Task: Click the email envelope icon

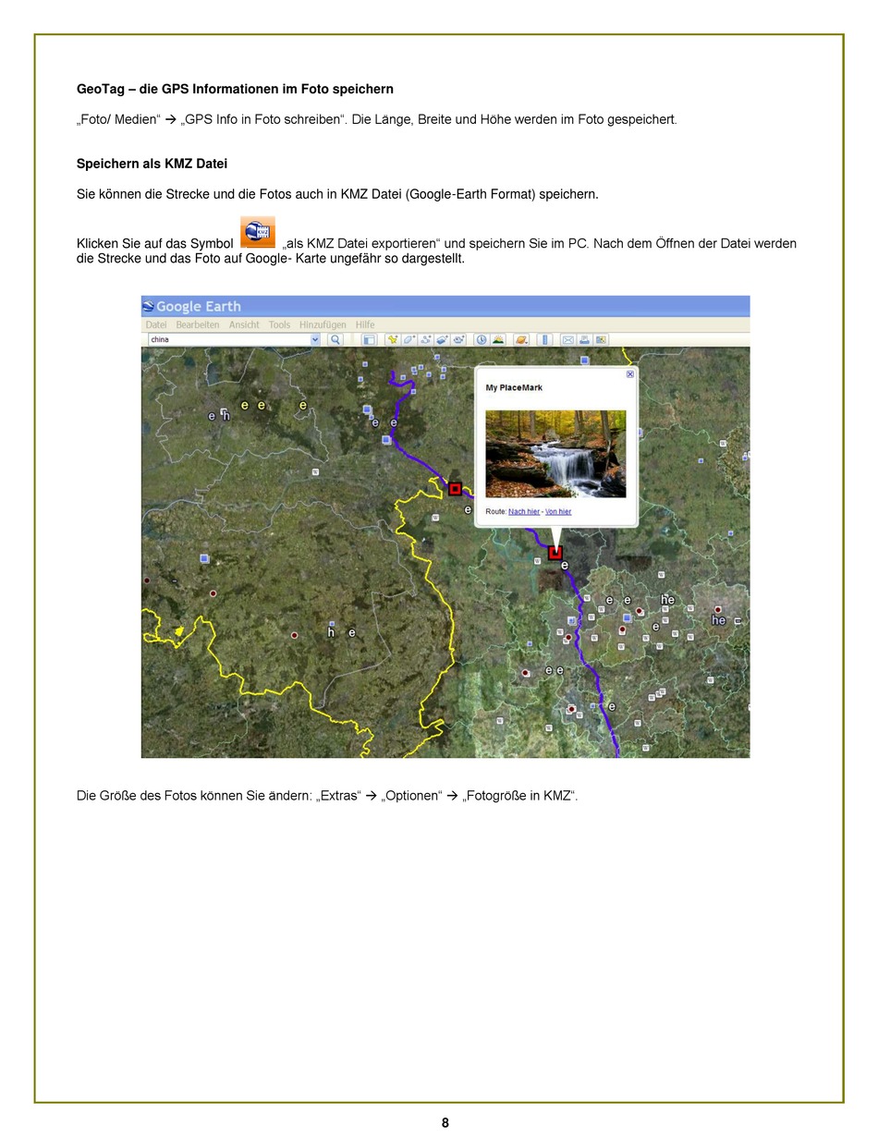Action: pyautogui.click(x=568, y=339)
